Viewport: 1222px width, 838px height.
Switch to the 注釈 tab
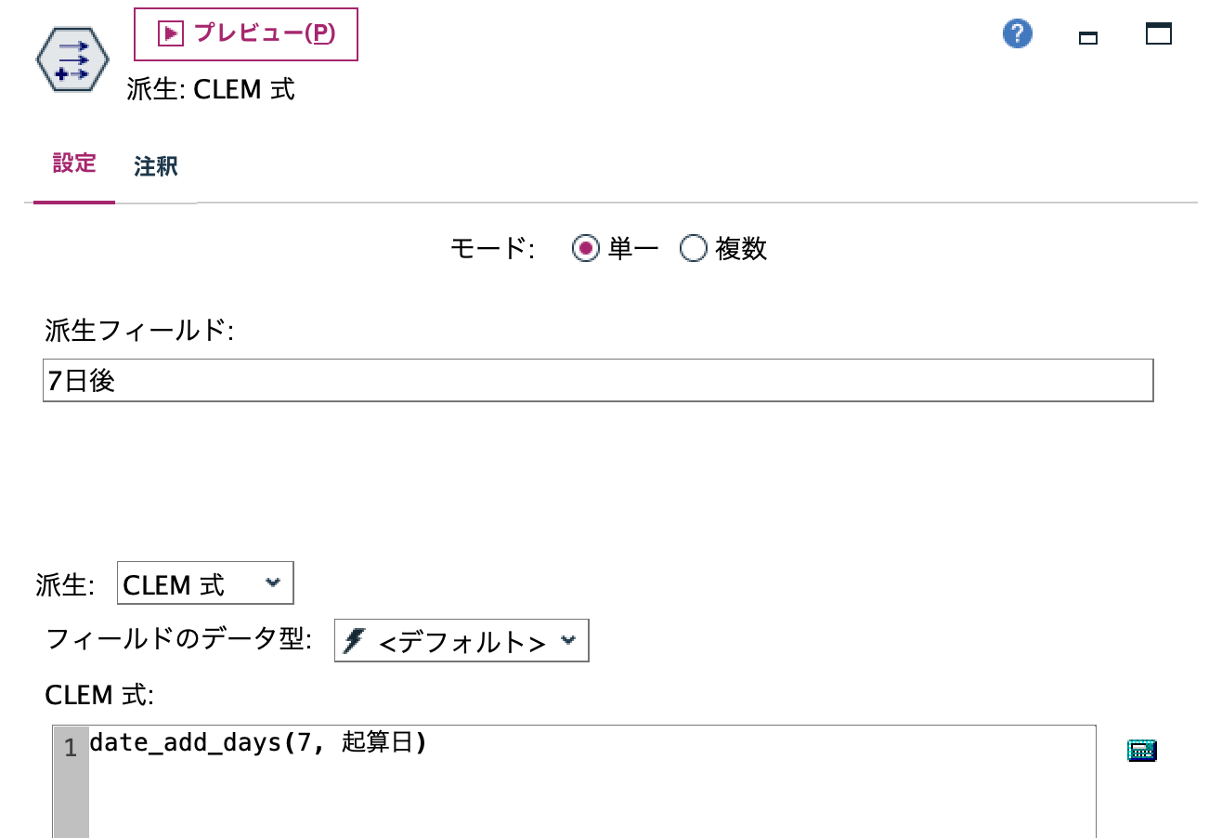(x=154, y=165)
